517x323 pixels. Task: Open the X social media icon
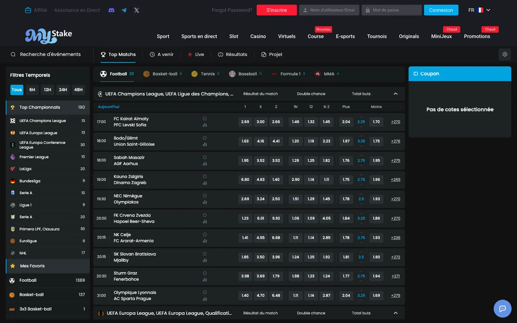click(136, 10)
